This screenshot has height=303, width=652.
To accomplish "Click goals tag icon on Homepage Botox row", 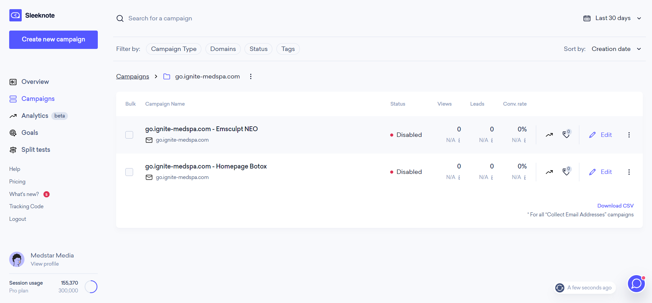I will point(566,172).
